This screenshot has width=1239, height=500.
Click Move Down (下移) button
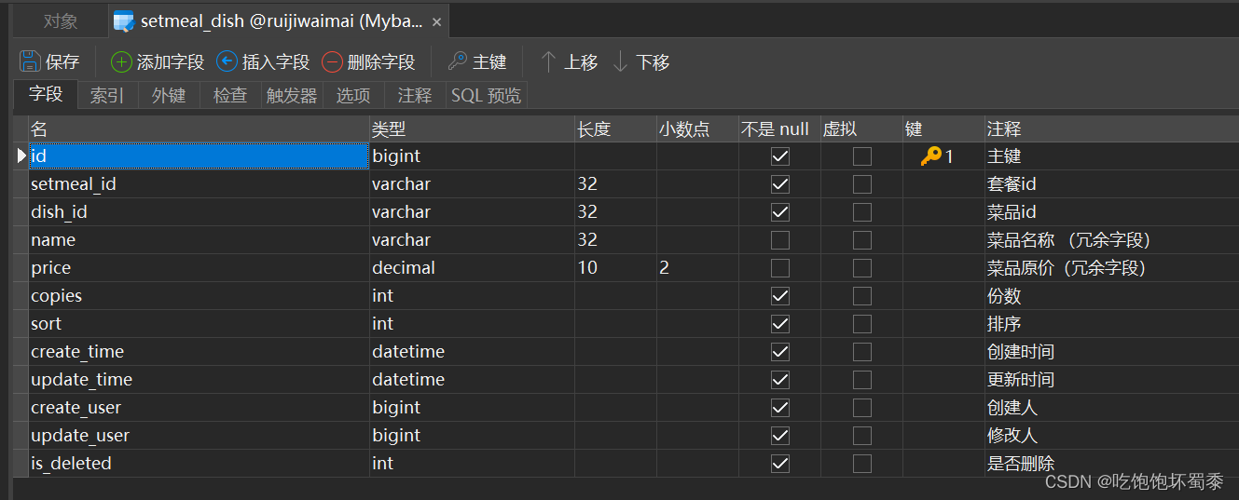[641, 62]
